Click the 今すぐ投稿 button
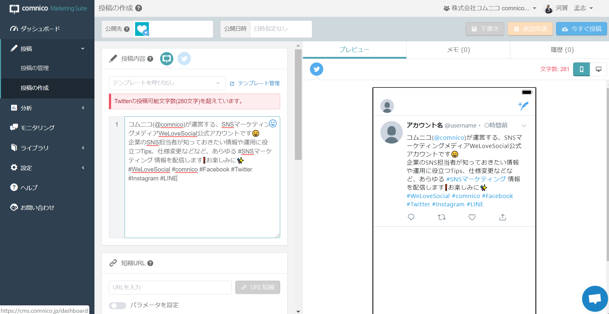This screenshot has width=609, height=314. (581, 29)
